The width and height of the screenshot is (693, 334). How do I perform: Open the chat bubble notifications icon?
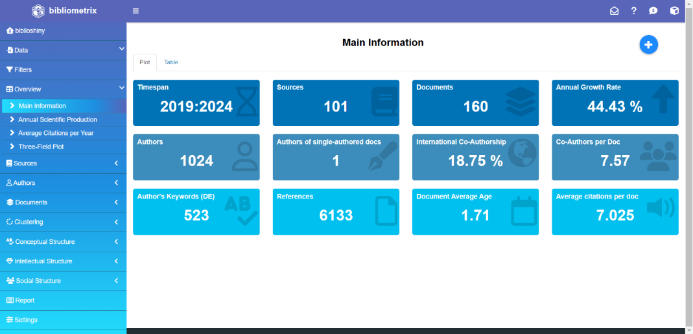653,11
